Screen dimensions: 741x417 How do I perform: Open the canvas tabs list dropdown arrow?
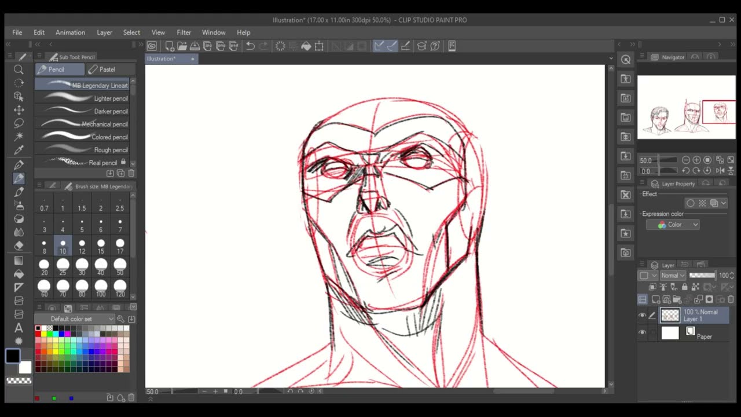click(x=611, y=58)
